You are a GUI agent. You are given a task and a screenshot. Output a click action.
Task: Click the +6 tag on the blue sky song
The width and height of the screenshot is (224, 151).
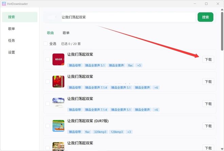click(156, 110)
